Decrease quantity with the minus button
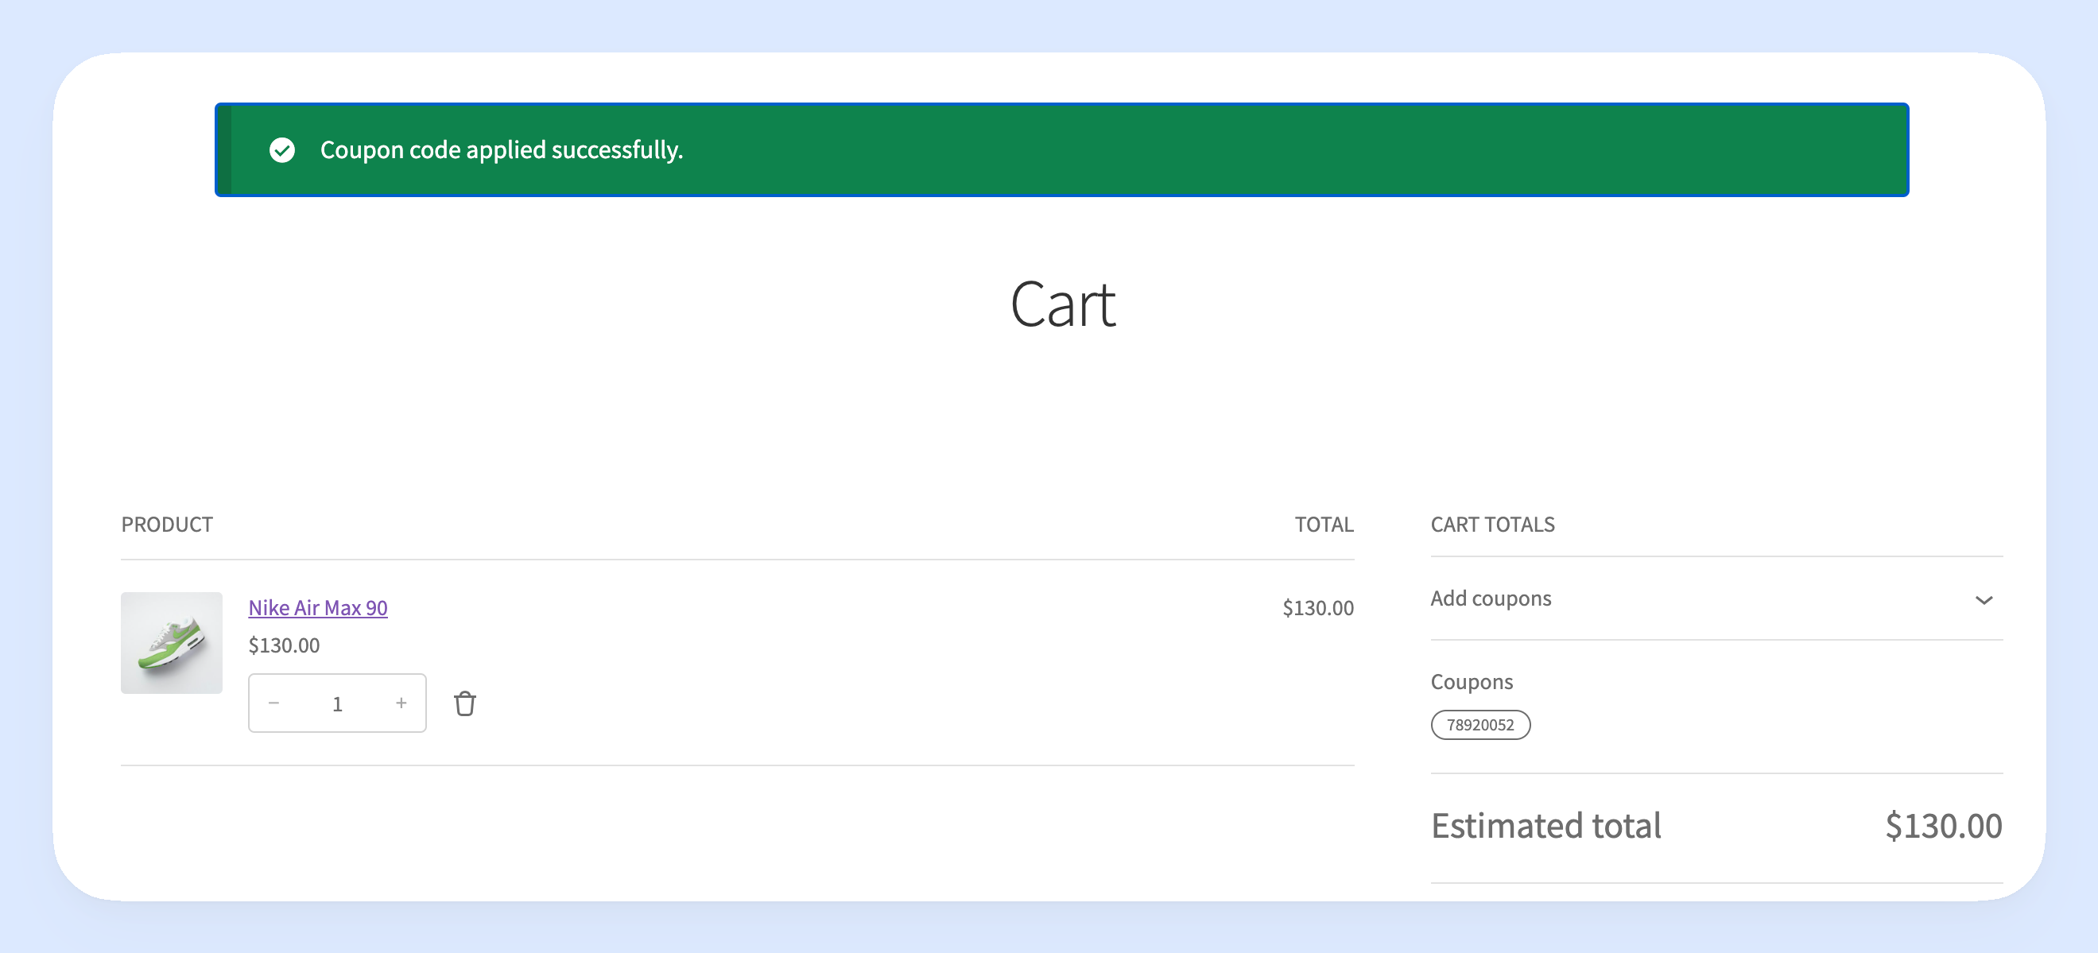 click(x=273, y=703)
